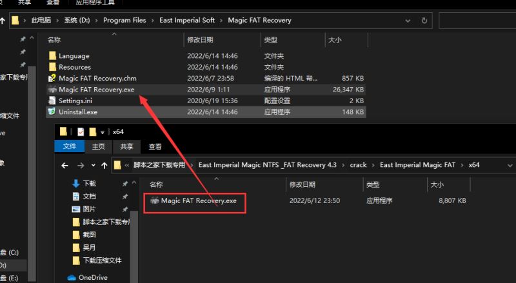Open the 应用程序工具 tab in back window

[95, 3]
